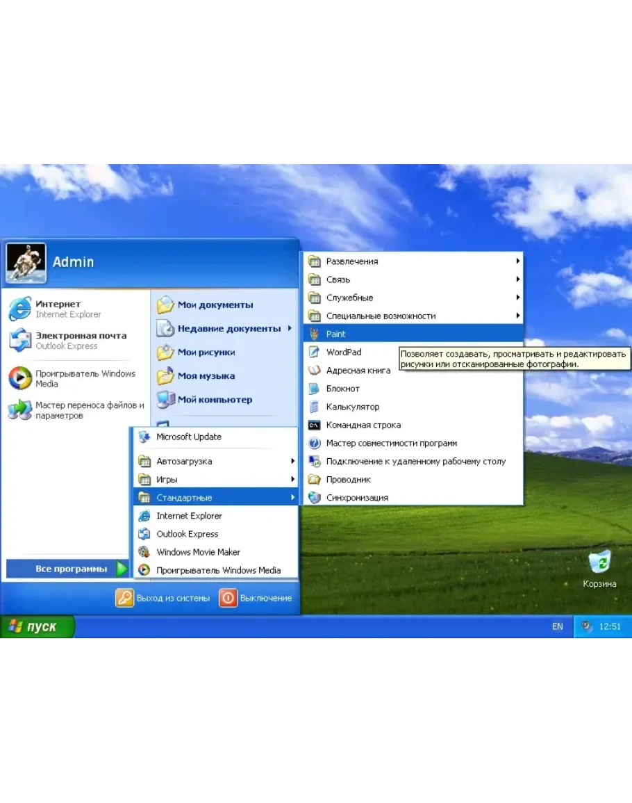Open Paint from the Стандартные submenu

coord(336,334)
